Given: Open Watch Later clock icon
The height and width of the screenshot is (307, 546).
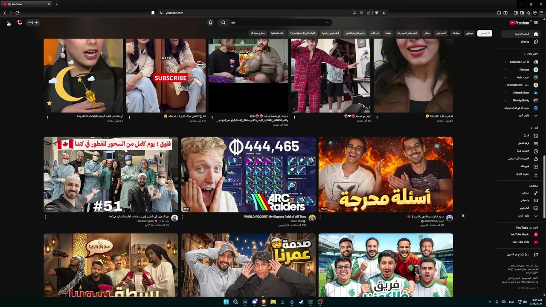Looking at the screenshot, I should 536,151.
